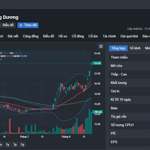Open the Tài chính tab
The width and height of the screenshot is (150, 150).
coord(109,36)
